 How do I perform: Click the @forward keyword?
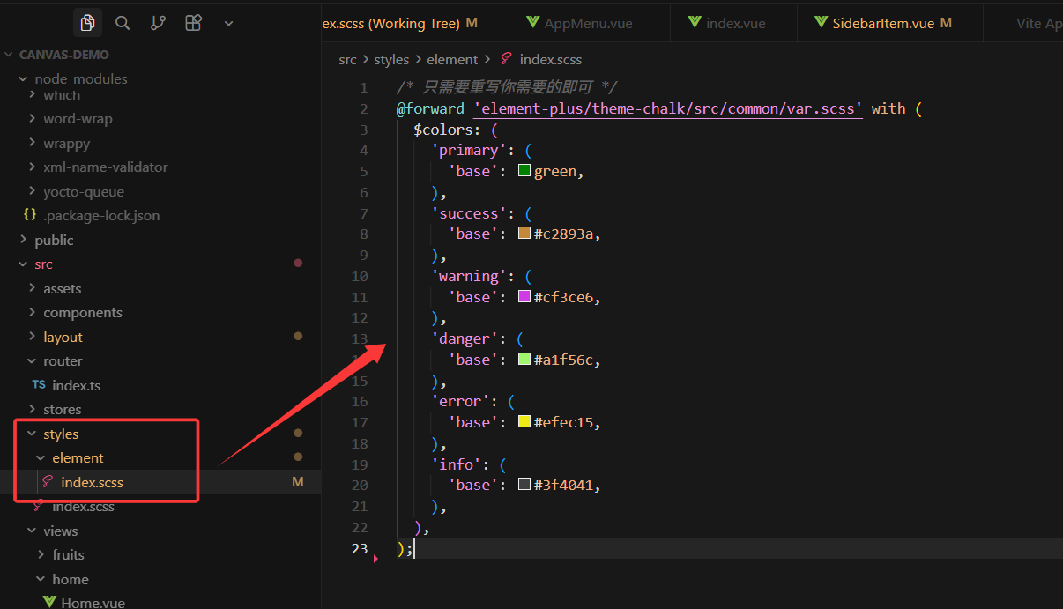pyautogui.click(x=430, y=108)
